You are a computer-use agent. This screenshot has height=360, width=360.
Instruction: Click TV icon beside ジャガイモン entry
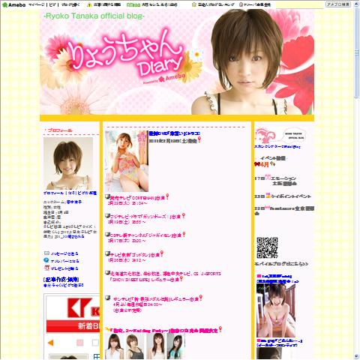[x=107, y=235]
